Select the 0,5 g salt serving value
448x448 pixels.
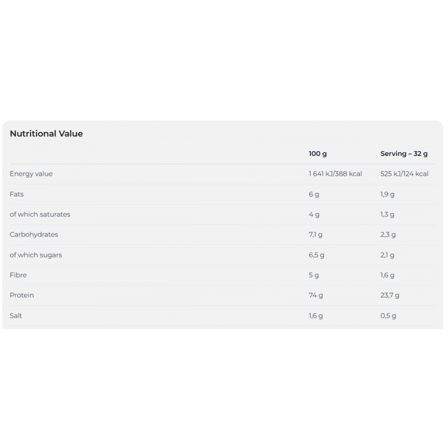[388, 315]
